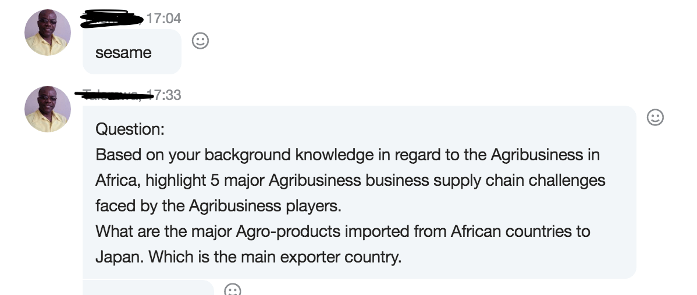The width and height of the screenshot is (697, 295).
Task: Click the line "Japan. Which is the main exporter country."
Action: [x=248, y=257]
